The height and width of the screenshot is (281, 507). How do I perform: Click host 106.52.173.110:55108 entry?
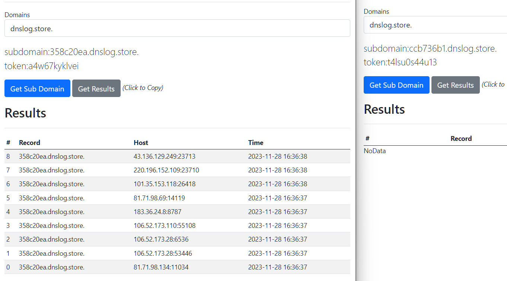click(164, 226)
